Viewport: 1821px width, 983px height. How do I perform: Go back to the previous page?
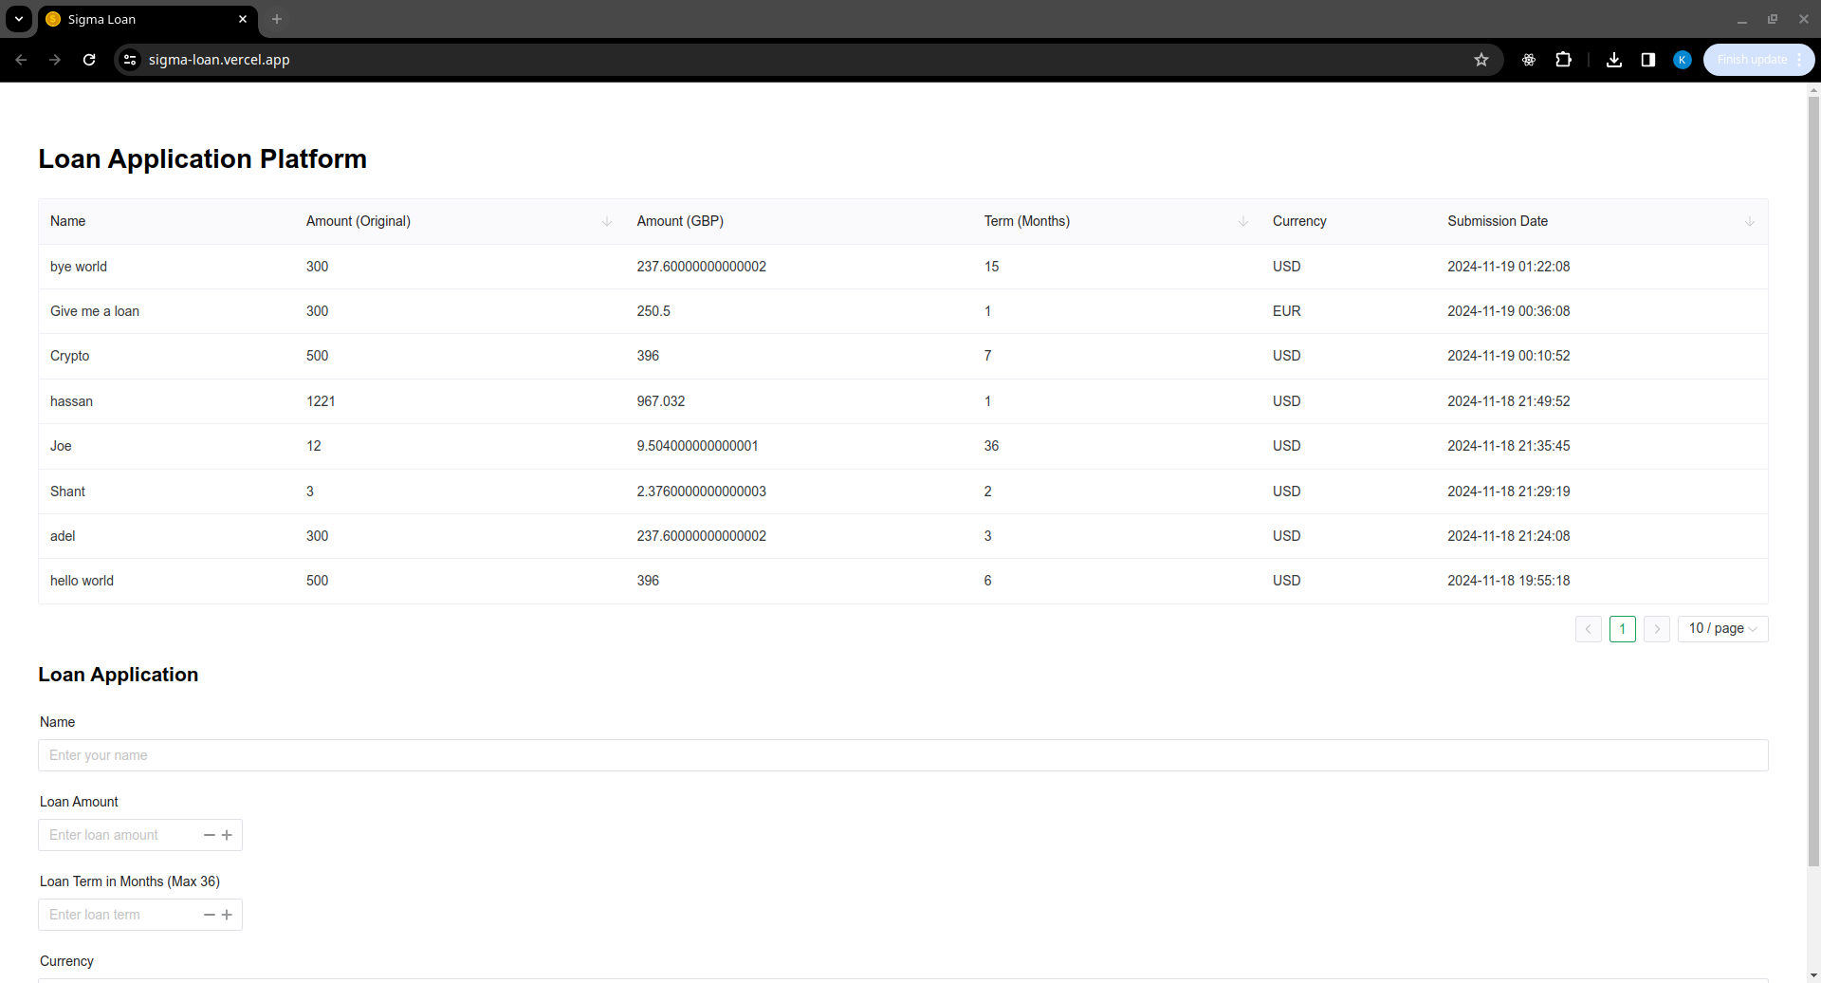[21, 60]
